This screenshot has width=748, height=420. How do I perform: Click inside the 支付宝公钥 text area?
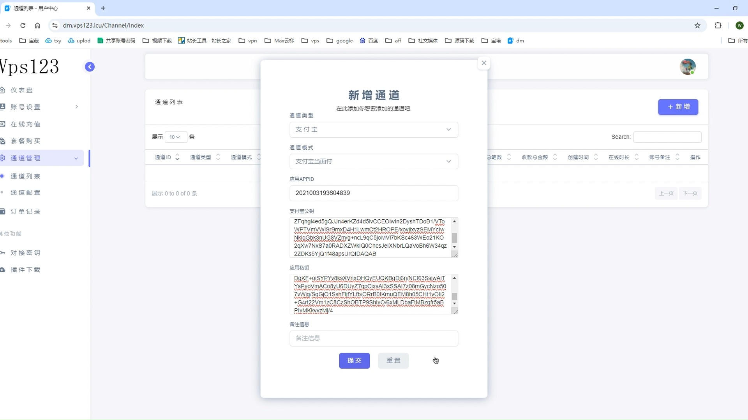pos(370,238)
